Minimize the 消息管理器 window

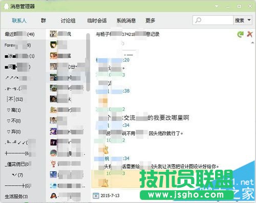point(228,7)
